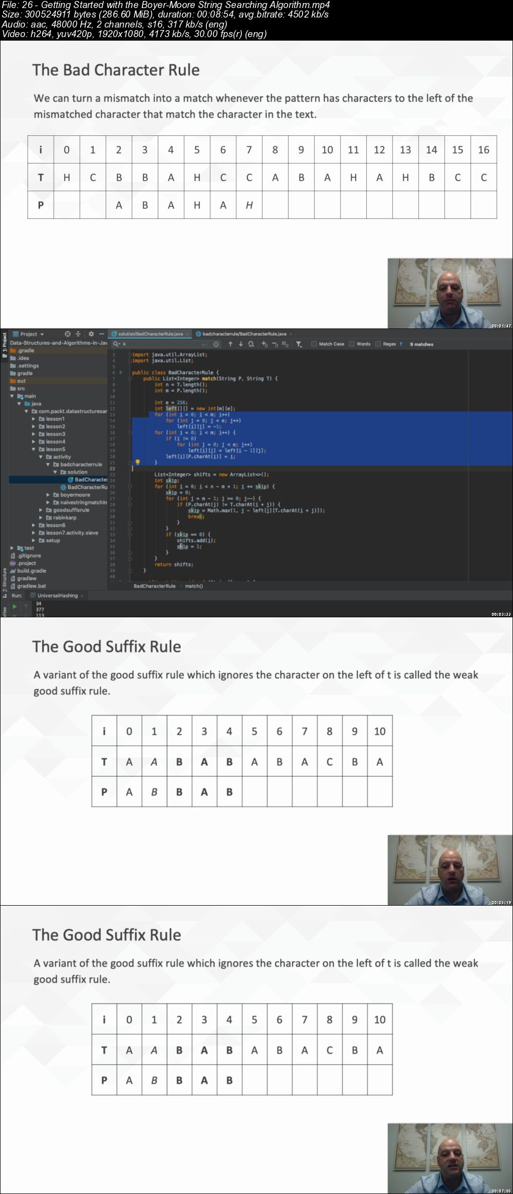Screen dimensions: 513x1194
Task: Click the add selection for next occurrence icon
Action: click(x=265, y=344)
